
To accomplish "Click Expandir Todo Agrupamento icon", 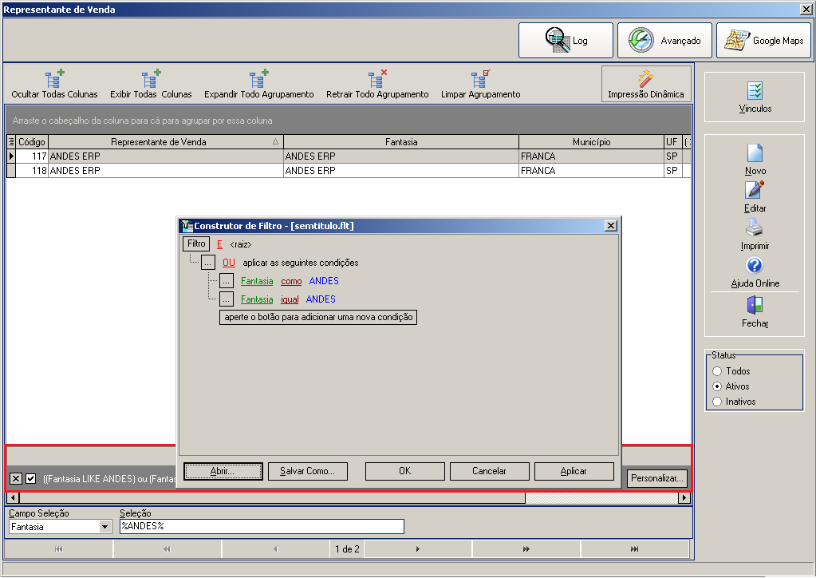I will pyautogui.click(x=258, y=78).
